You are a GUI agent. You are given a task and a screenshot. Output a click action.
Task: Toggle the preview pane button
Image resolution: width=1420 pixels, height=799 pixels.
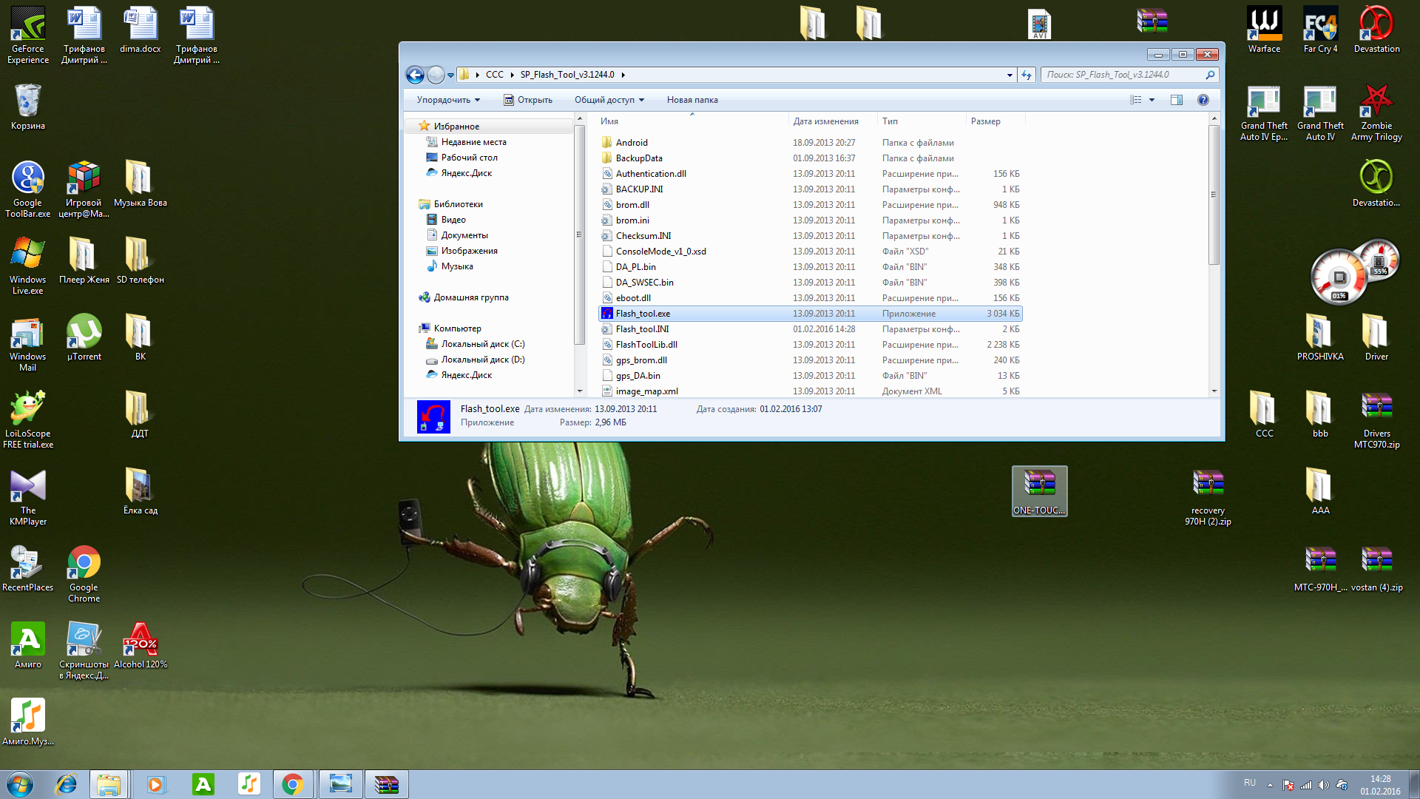pyautogui.click(x=1176, y=100)
